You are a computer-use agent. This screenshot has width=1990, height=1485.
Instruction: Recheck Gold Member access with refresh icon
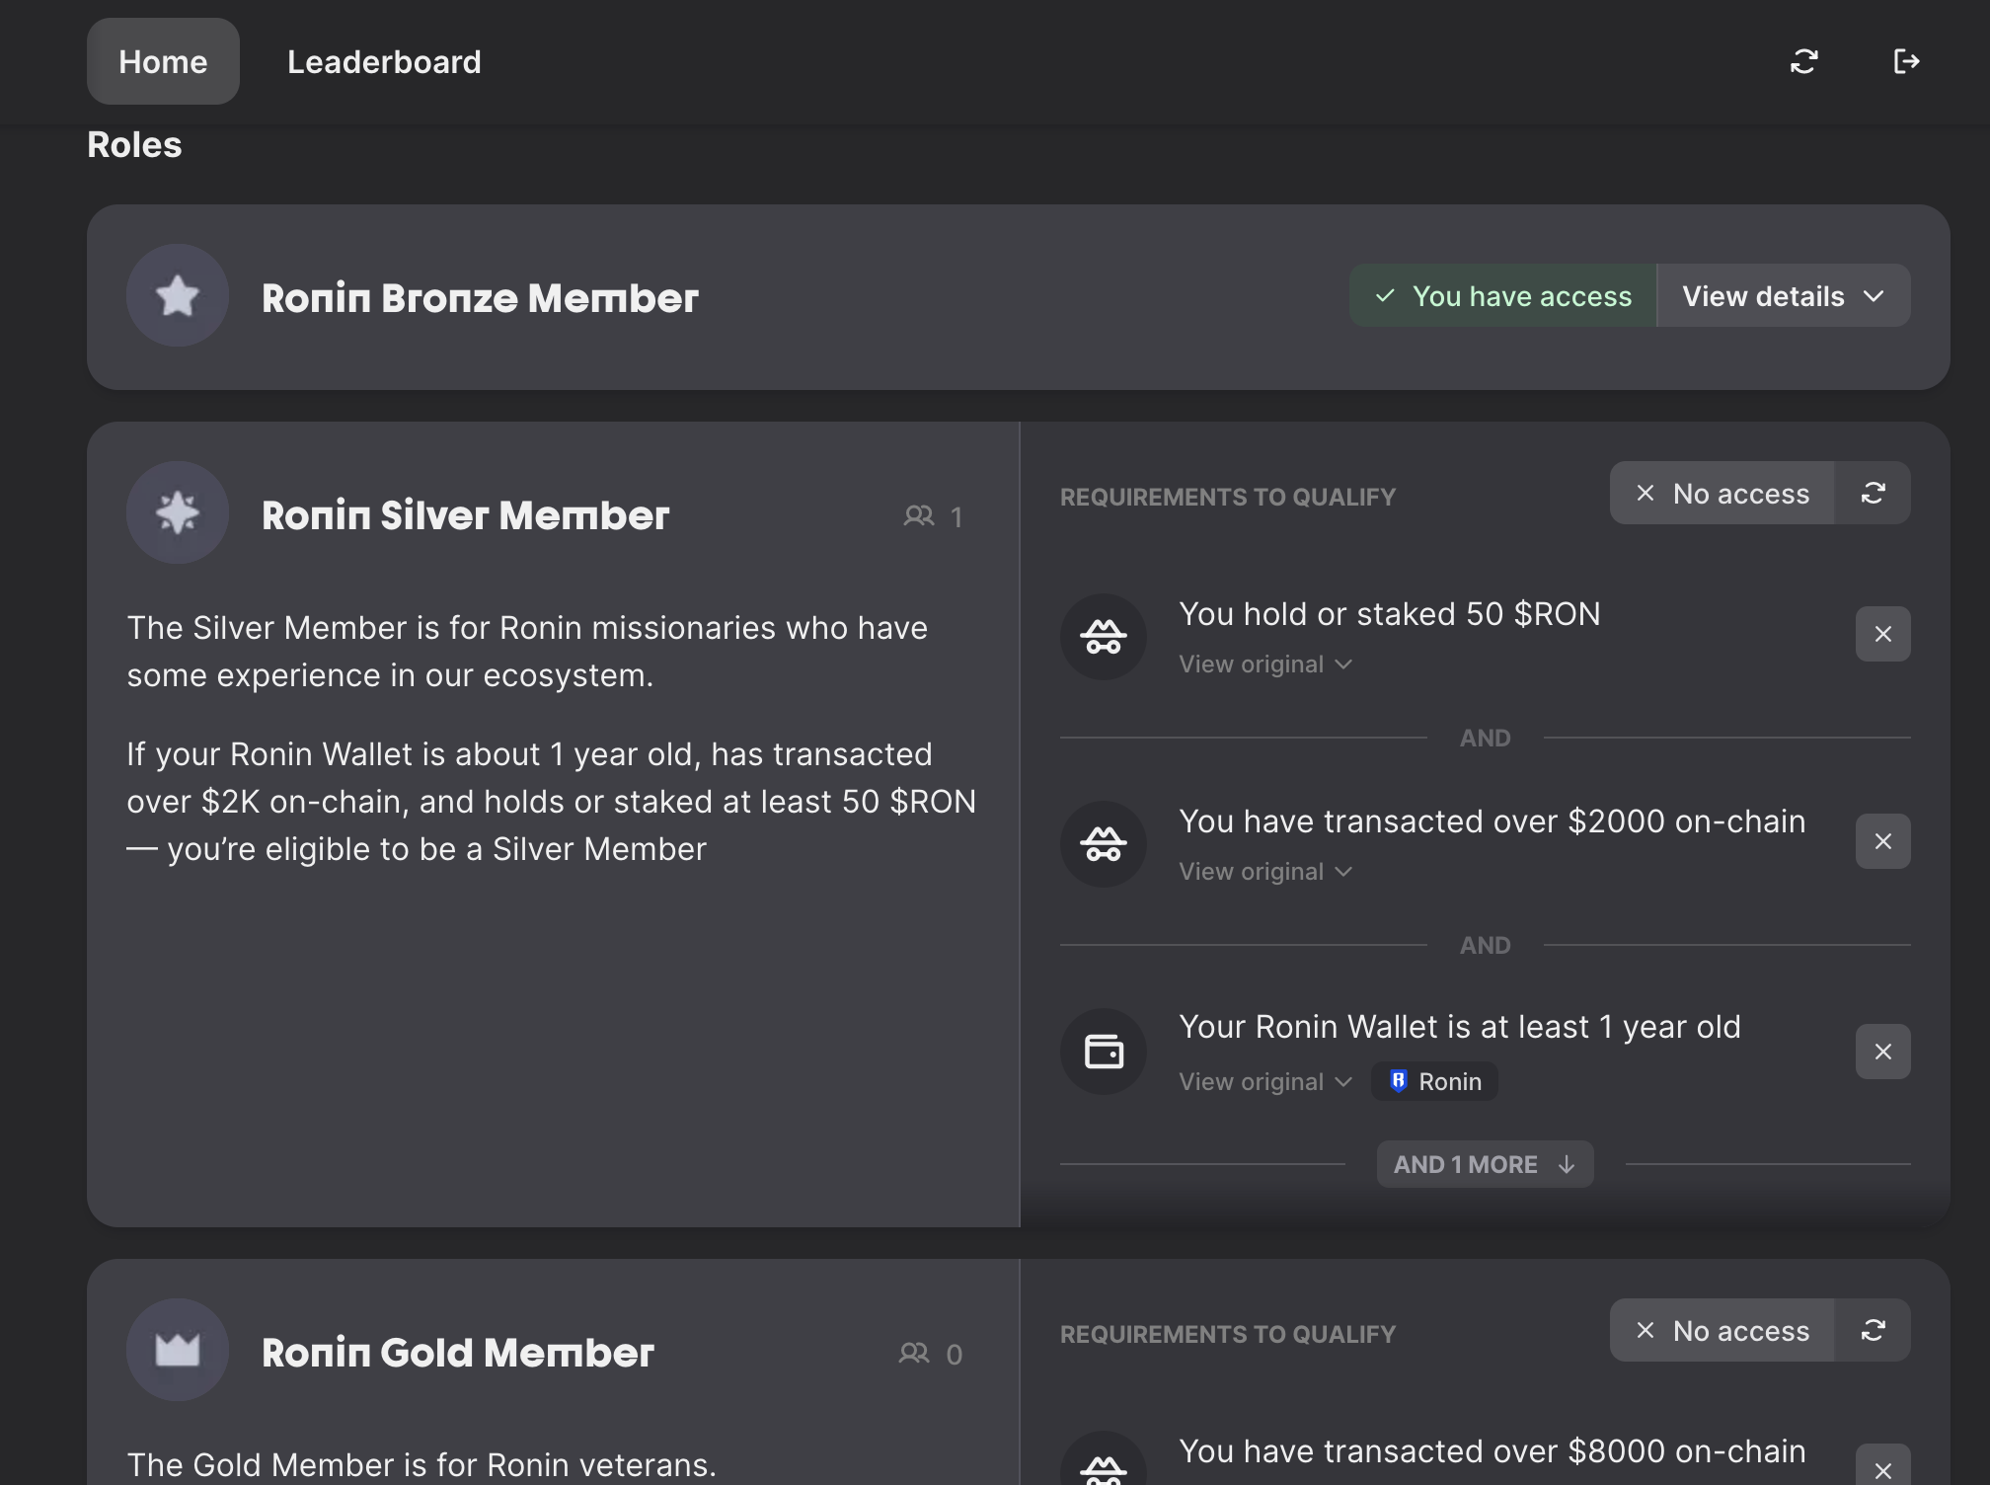click(1873, 1330)
